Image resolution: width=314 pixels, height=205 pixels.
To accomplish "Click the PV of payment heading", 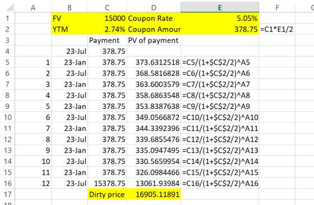I will (x=154, y=40).
